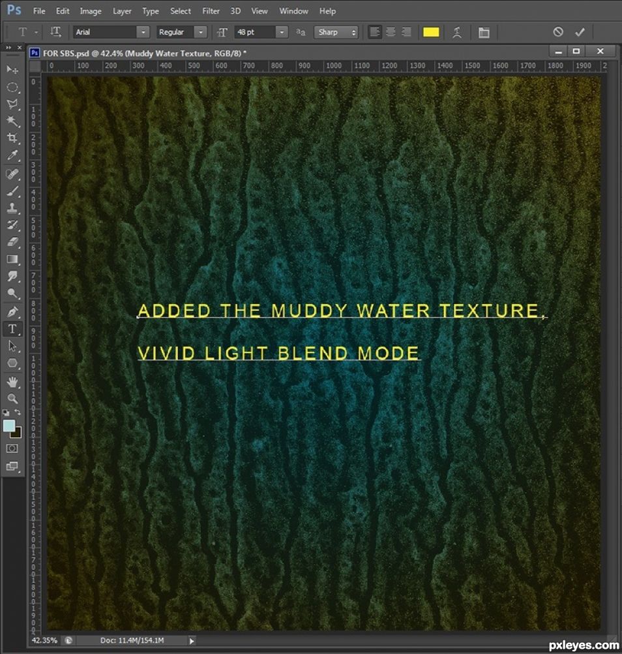Open the Image menu

91,11
